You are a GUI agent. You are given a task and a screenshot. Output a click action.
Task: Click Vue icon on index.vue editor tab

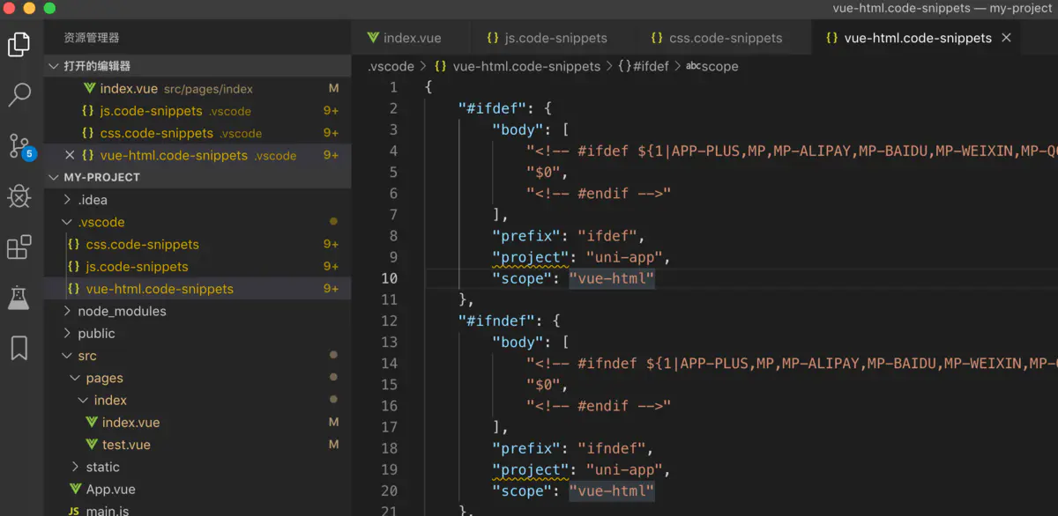click(x=374, y=38)
